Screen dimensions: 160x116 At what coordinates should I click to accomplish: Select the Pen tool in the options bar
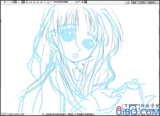point(23,2)
